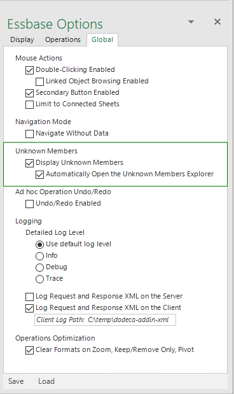This screenshot has width=234, height=394.
Task: Enable Navigate Without Data
Action: 29,134
